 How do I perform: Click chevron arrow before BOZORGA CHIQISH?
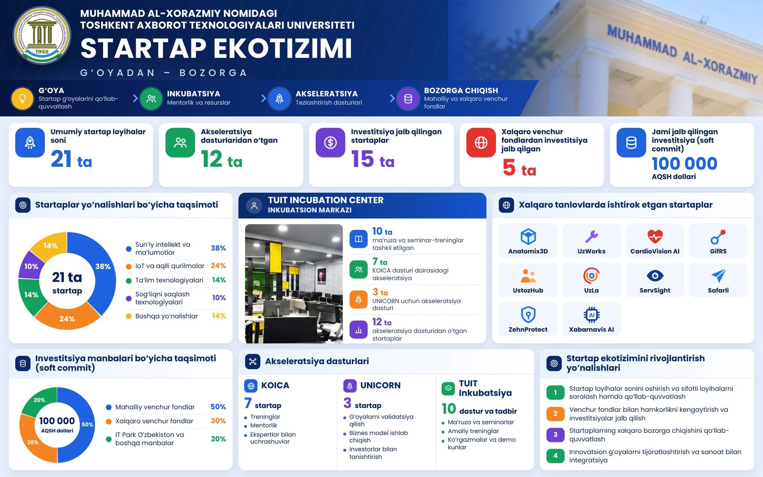tap(392, 98)
